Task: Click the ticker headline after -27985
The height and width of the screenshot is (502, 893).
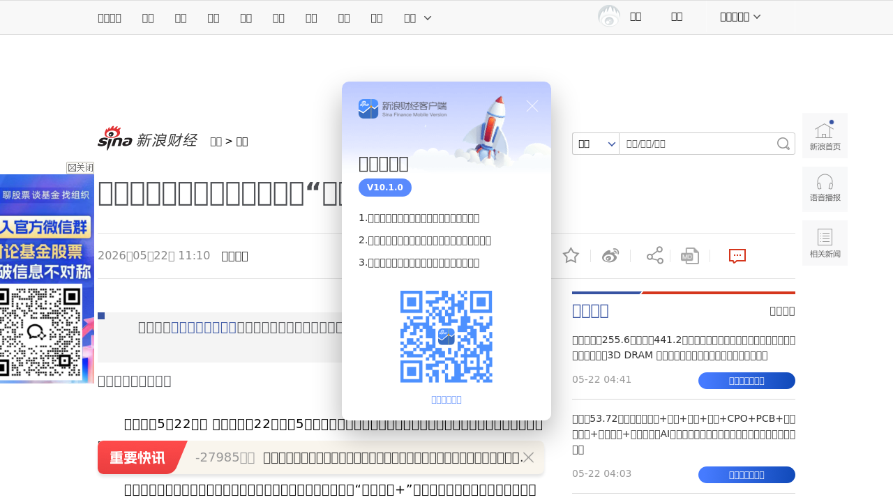Action: [393, 457]
